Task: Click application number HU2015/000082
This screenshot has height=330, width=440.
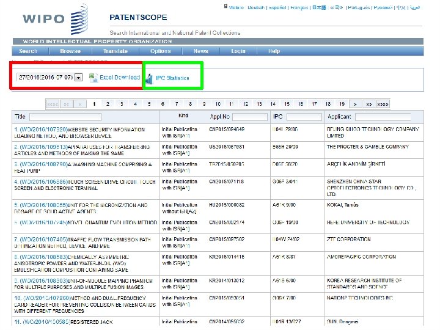Action: [x=227, y=205]
